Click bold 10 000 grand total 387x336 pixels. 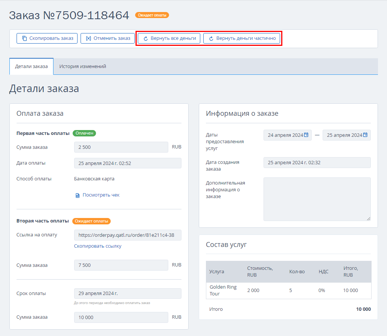(x=363, y=309)
